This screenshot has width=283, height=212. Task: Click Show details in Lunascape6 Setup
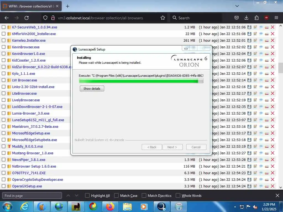tap(92, 89)
